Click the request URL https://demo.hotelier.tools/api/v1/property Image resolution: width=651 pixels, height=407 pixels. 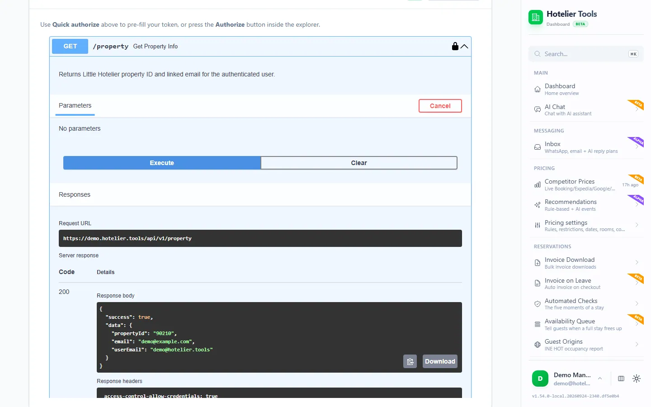pyautogui.click(x=127, y=238)
